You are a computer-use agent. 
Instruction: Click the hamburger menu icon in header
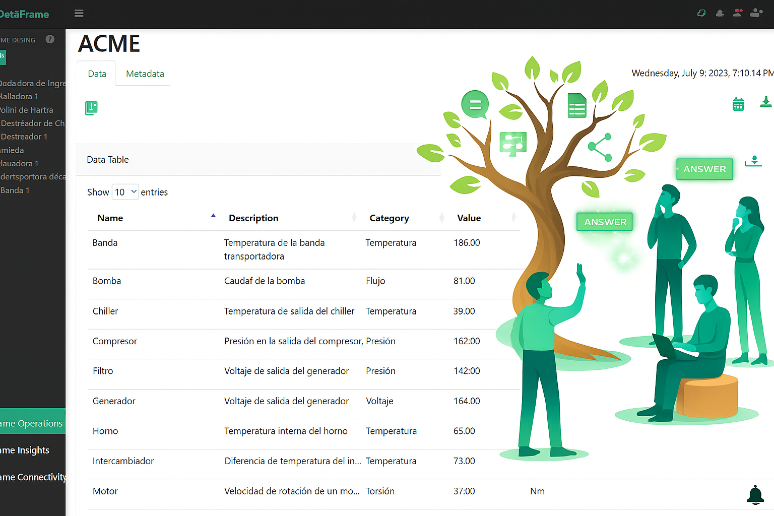pos(79,14)
